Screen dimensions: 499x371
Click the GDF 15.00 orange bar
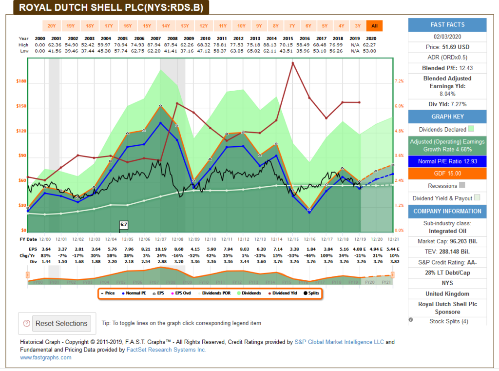click(x=447, y=174)
